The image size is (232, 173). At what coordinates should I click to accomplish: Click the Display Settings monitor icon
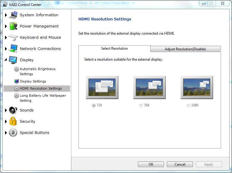(17, 81)
